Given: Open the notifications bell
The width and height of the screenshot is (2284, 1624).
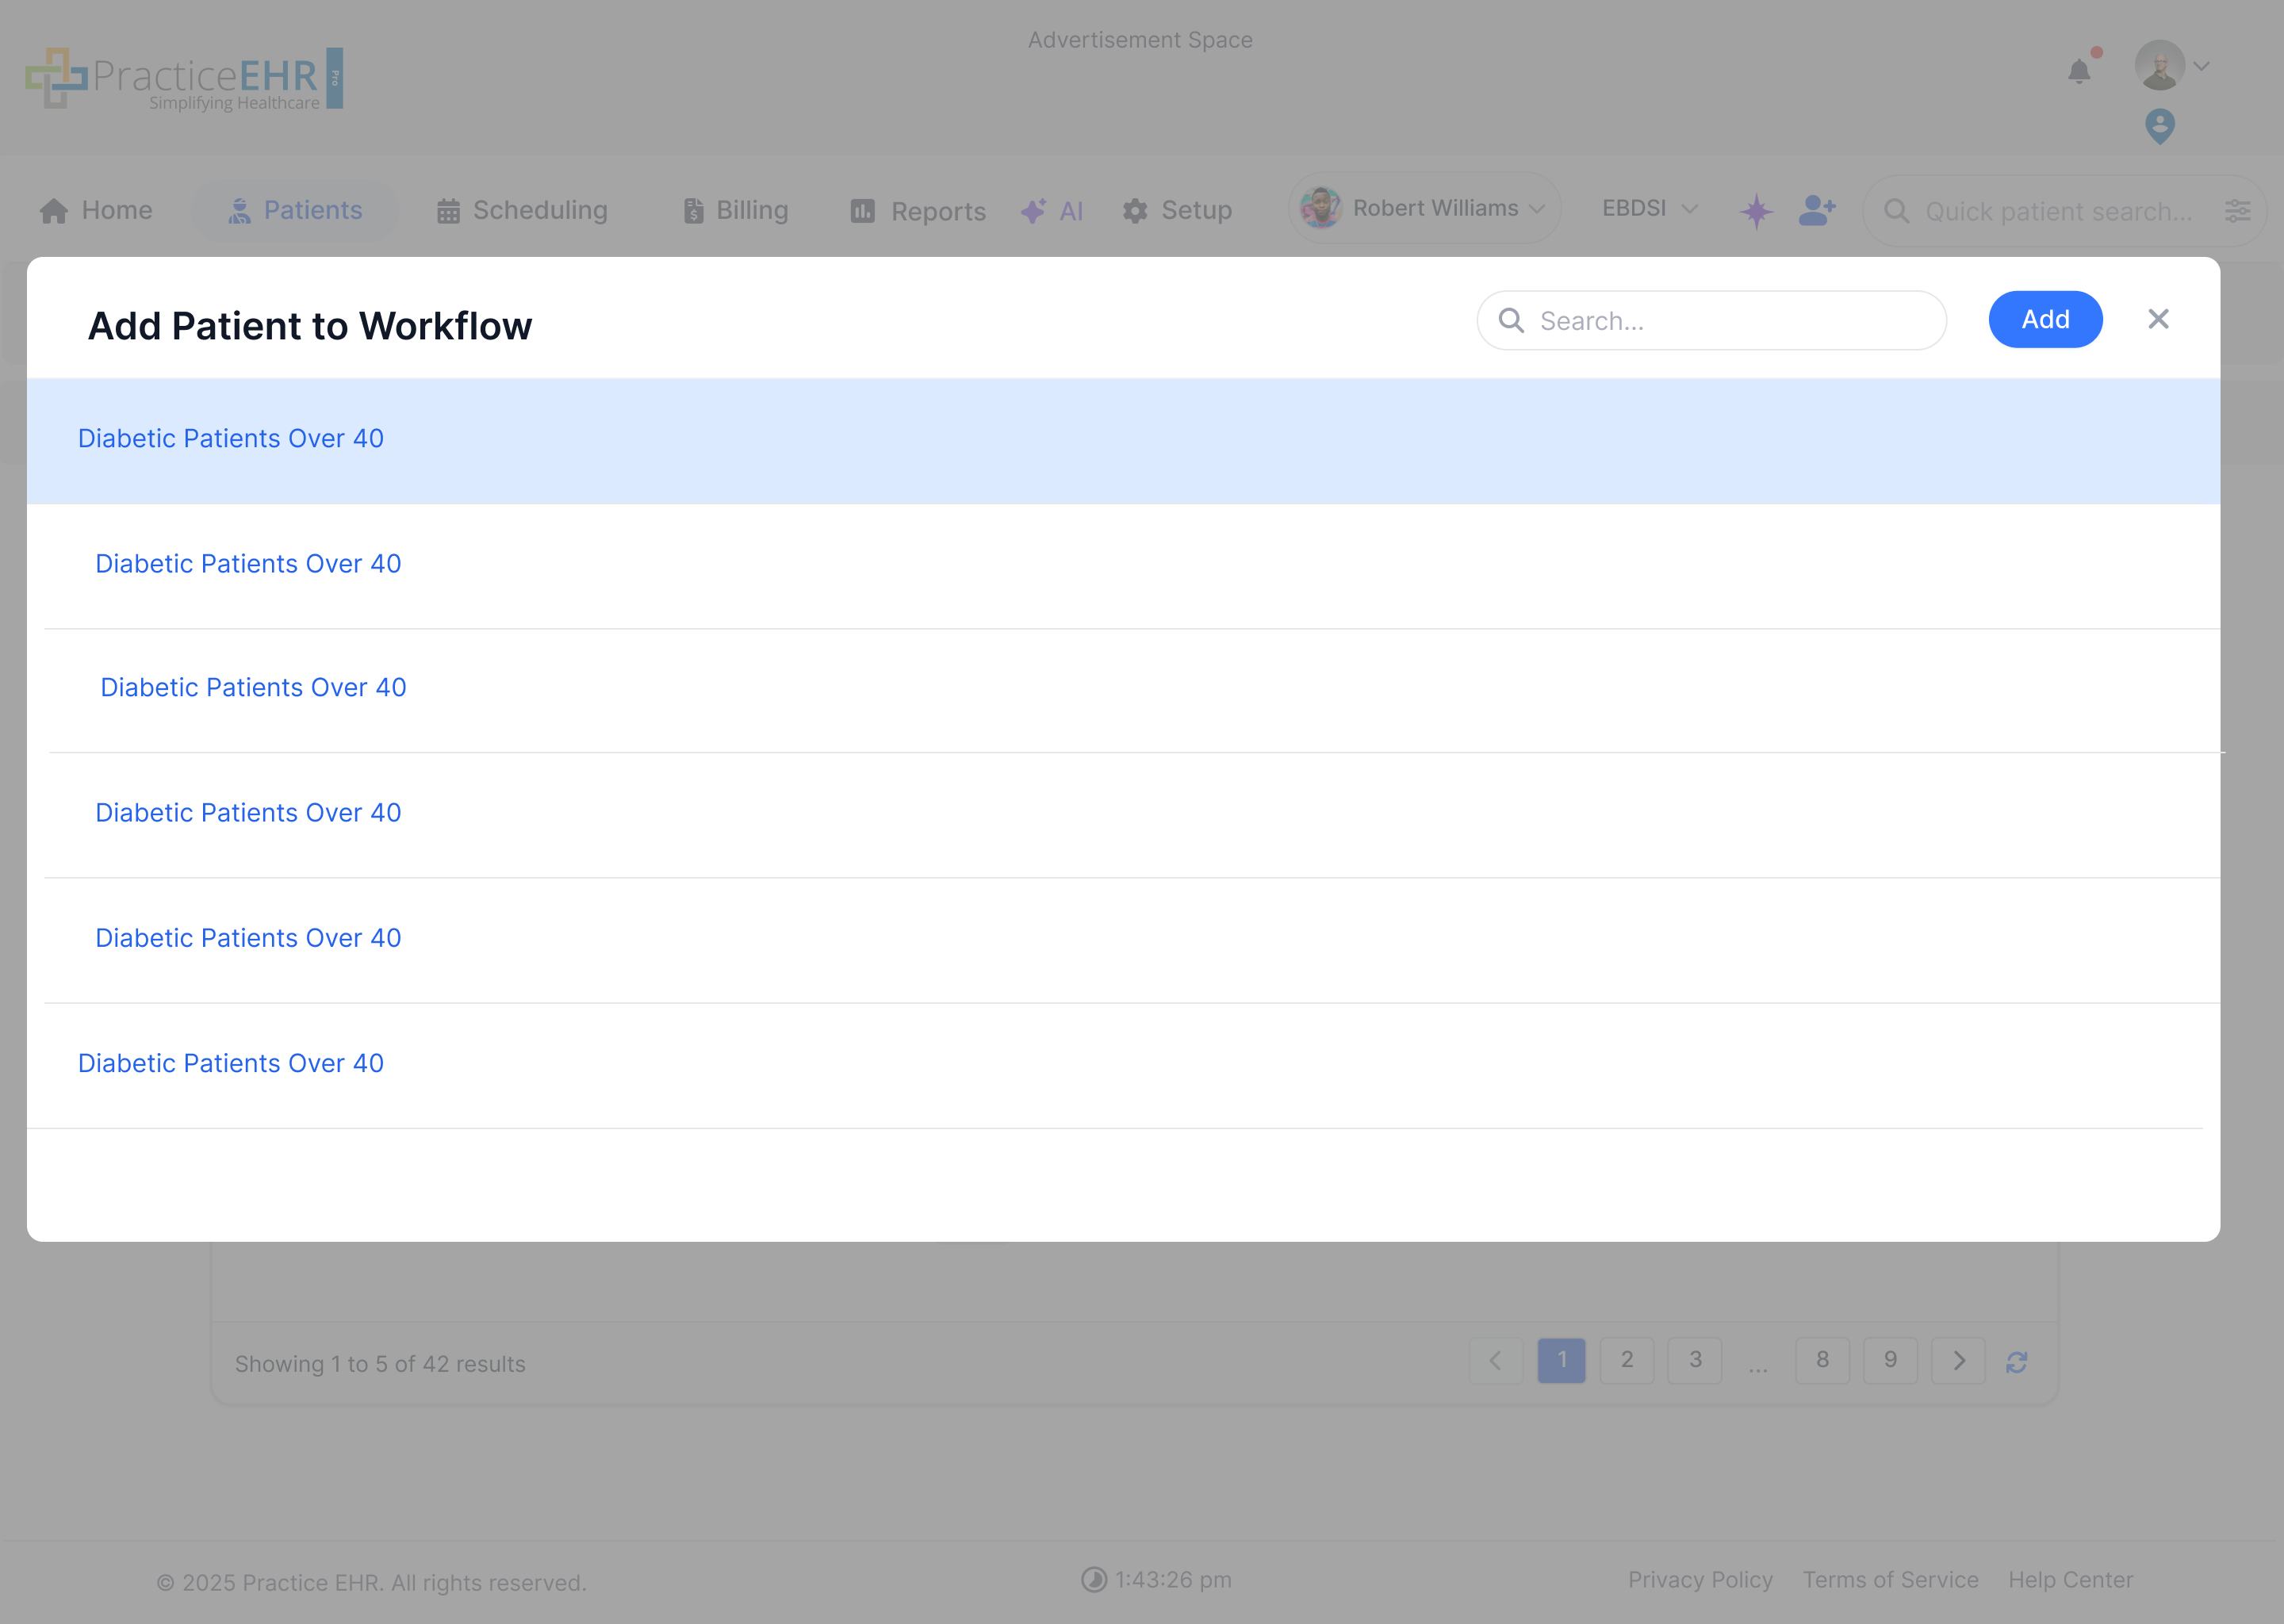Looking at the screenshot, I should (x=2078, y=70).
